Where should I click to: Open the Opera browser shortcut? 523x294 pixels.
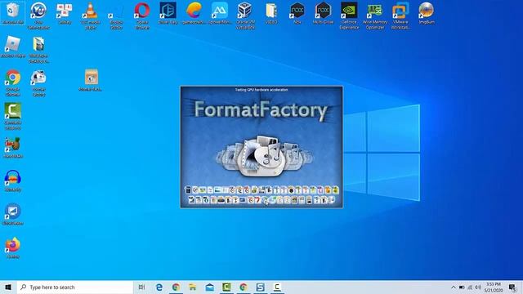point(142,16)
